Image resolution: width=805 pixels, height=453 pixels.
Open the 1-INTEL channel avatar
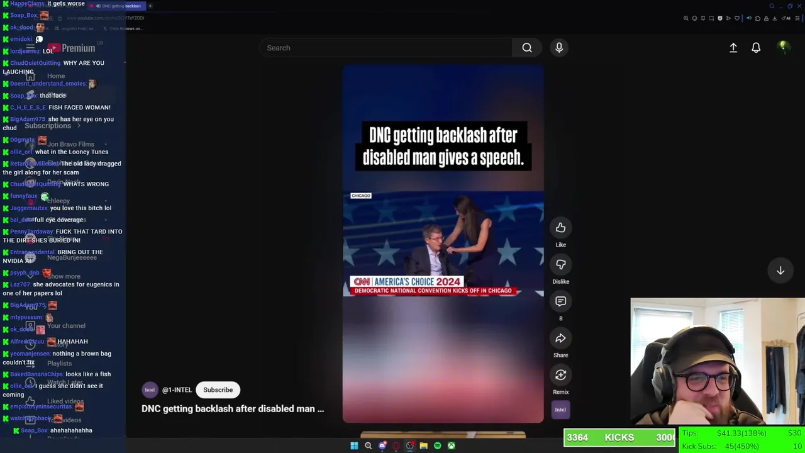[x=150, y=390]
